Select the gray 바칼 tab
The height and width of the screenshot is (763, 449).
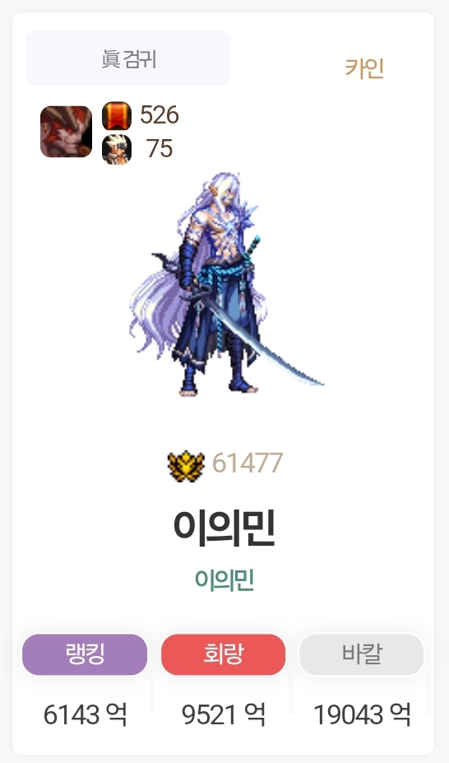click(x=362, y=654)
